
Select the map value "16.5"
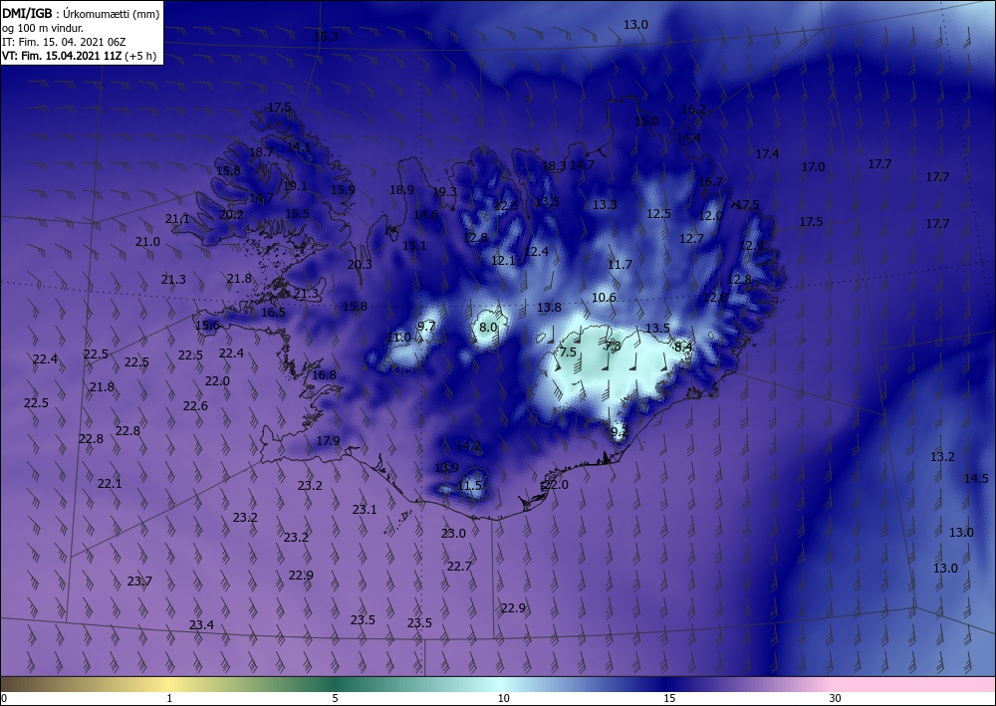(x=273, y=313)
